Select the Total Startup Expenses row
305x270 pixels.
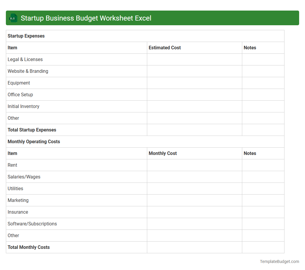click(32, 130)
